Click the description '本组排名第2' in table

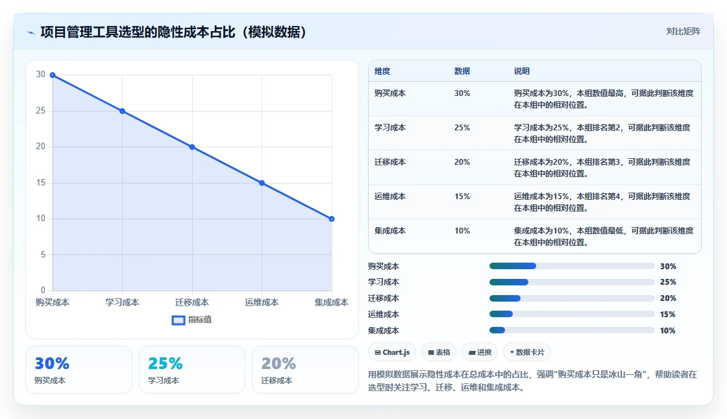[x=598, y=128]
